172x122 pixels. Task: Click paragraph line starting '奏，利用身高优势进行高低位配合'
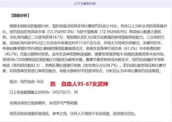82,71
